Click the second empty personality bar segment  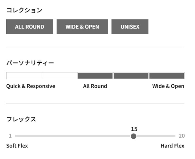[60, 76]
